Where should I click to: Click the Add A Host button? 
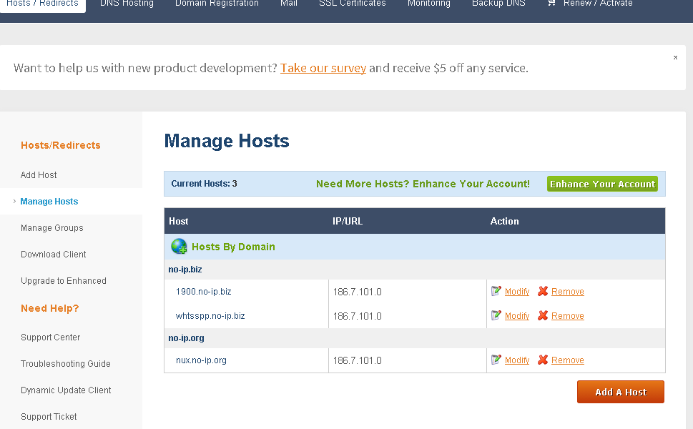(621, 392)
